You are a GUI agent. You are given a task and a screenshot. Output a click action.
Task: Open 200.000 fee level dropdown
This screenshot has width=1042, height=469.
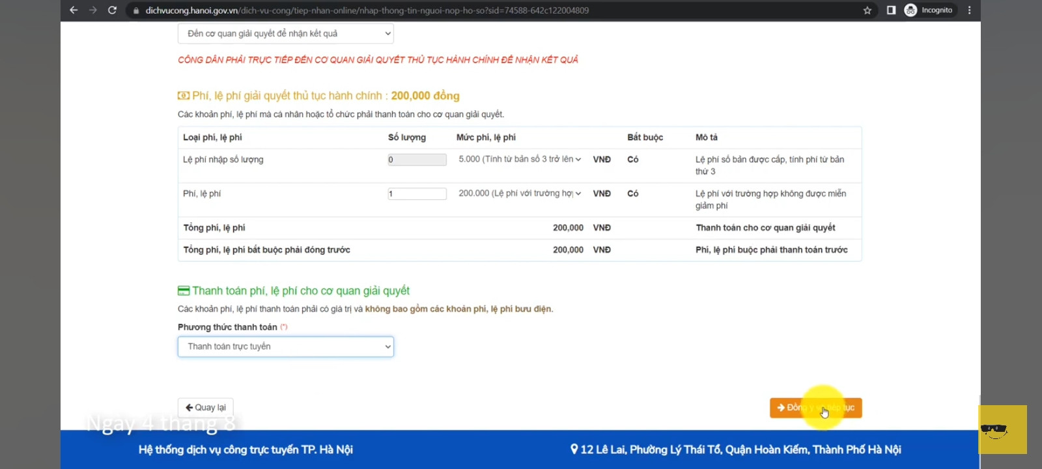[x=520, y=193]
